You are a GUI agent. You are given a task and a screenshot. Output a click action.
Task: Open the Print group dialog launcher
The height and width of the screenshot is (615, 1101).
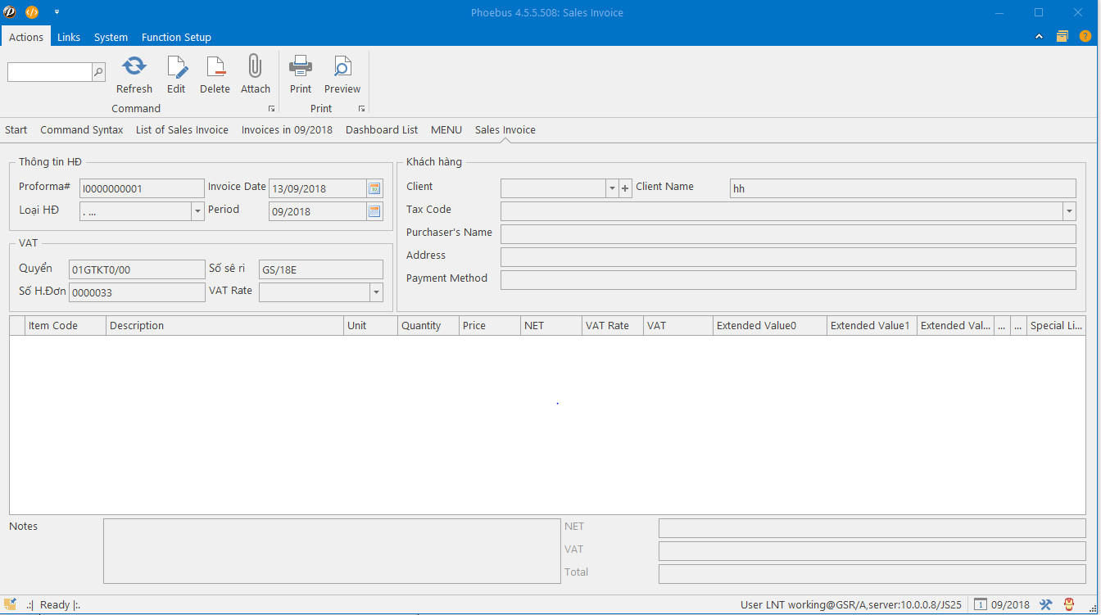(361, 109)
